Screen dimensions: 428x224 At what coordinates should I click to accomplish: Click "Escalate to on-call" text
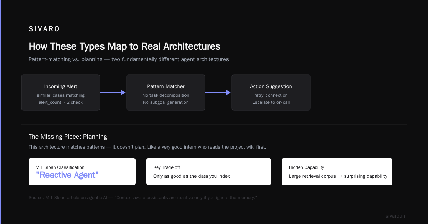(271, 102)
